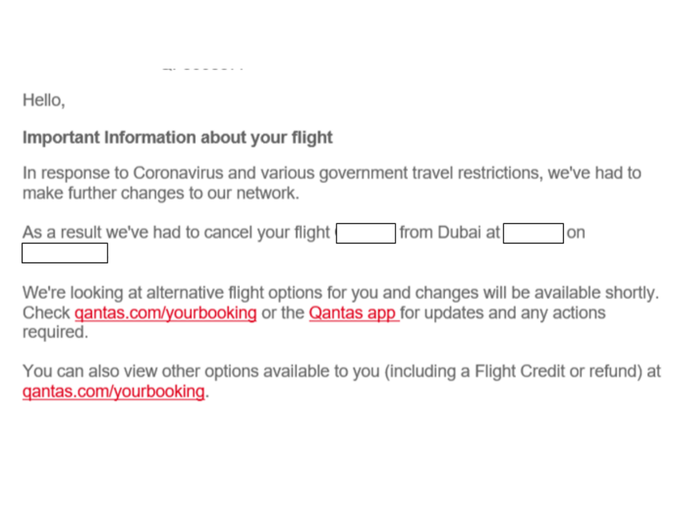
Task: Open the Qantas app link
Action: [x=353, y=313]
